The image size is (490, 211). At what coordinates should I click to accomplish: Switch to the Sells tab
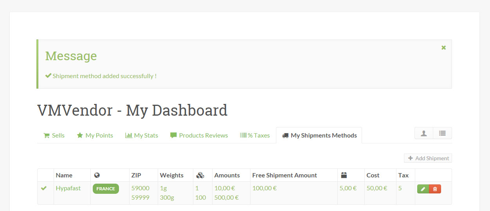54,136
